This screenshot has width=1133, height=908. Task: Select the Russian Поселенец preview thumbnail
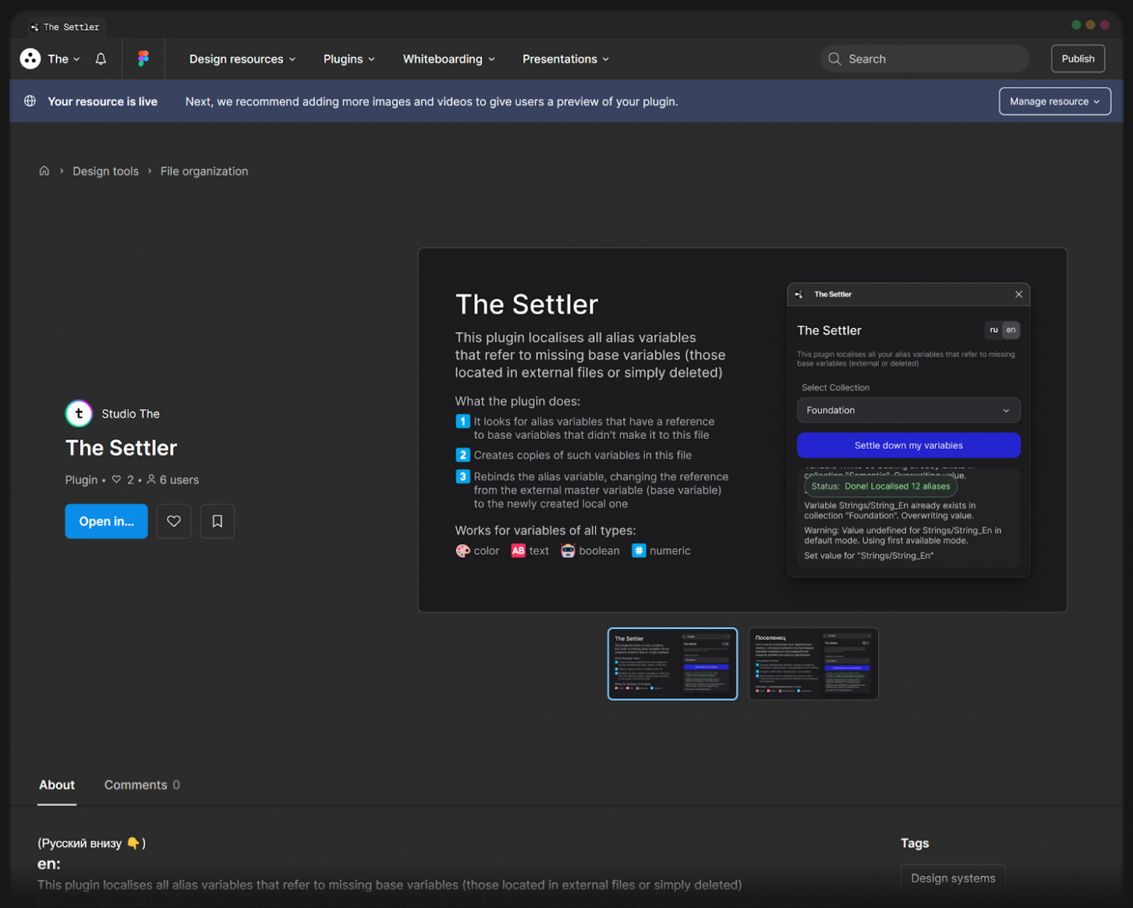(813, 664)
